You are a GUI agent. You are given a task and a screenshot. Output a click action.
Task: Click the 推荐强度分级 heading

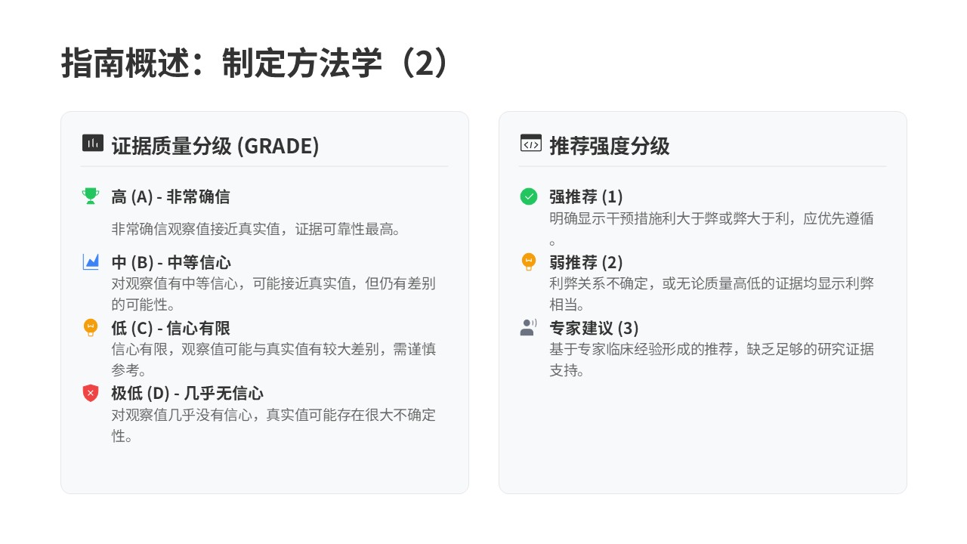pos(609,146)
